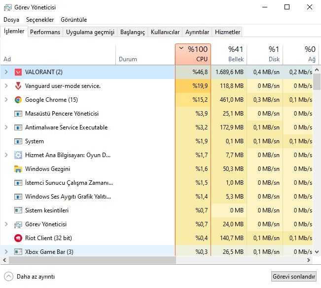Open the Seçenekler menu
This screenshot has width=321, height=288.
pos(40,20)
